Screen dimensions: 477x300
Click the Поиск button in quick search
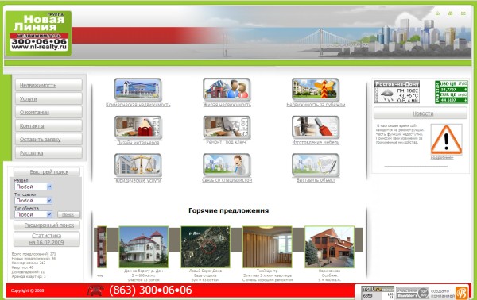tap(68, 214)
